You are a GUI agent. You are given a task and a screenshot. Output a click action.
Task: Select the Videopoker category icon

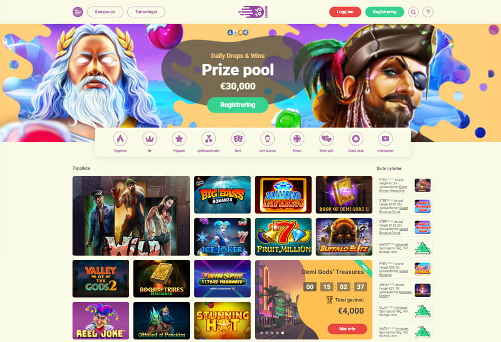386,139
